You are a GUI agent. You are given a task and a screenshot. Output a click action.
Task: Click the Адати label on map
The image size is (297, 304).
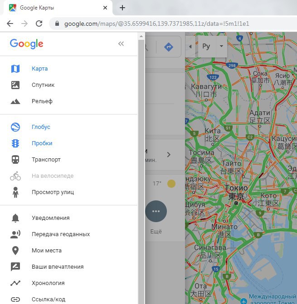click(260, 113)
